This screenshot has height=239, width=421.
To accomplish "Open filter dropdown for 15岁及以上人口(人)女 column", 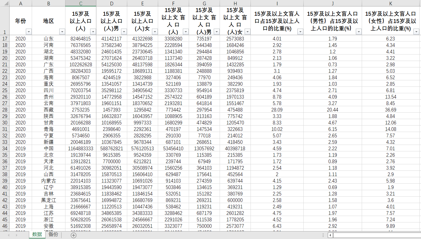I will coord(155,32).
